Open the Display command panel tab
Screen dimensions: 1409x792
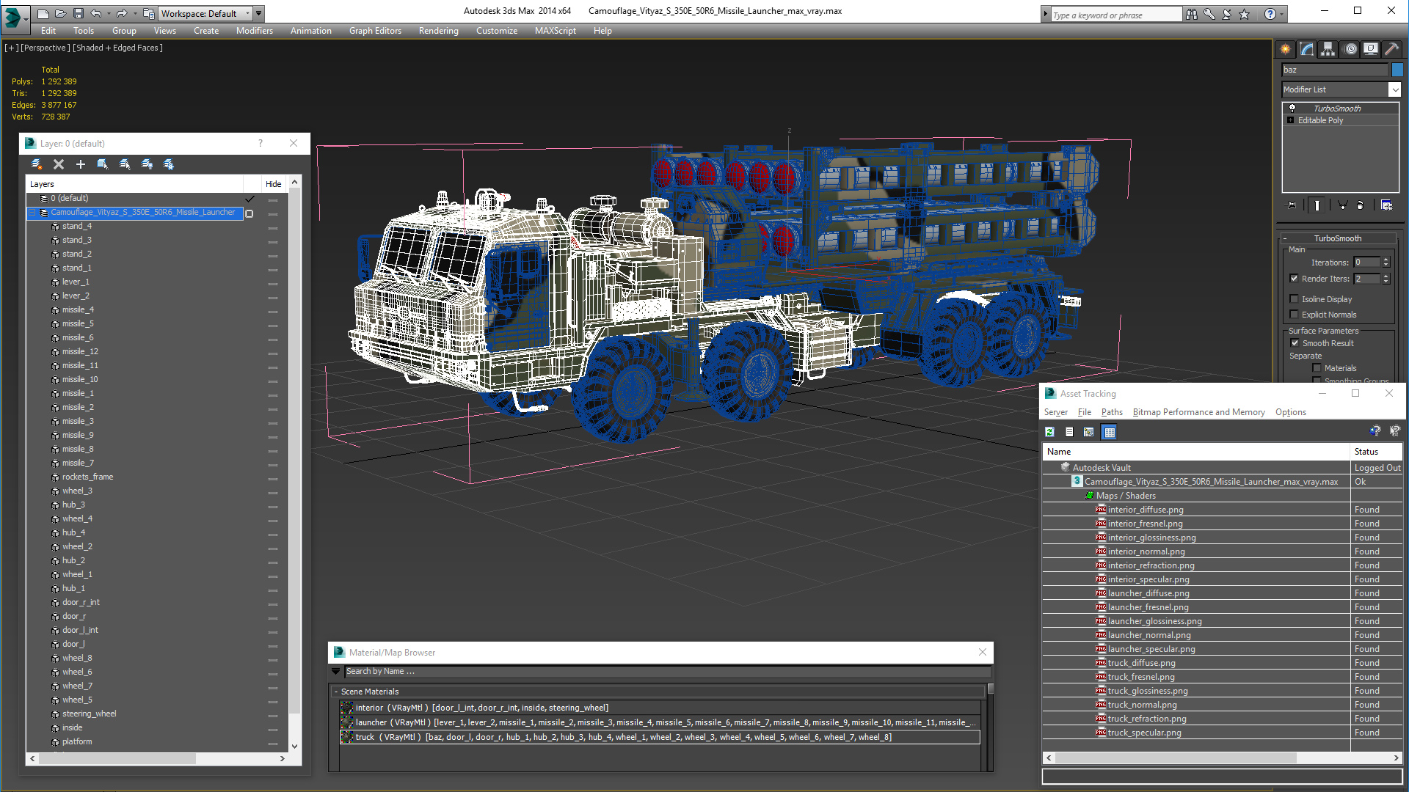pyautogui.click(x=1371, y=49)
